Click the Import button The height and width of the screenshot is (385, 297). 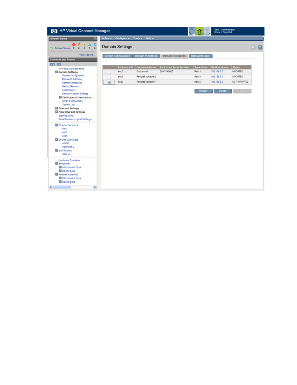click(203, 91)
